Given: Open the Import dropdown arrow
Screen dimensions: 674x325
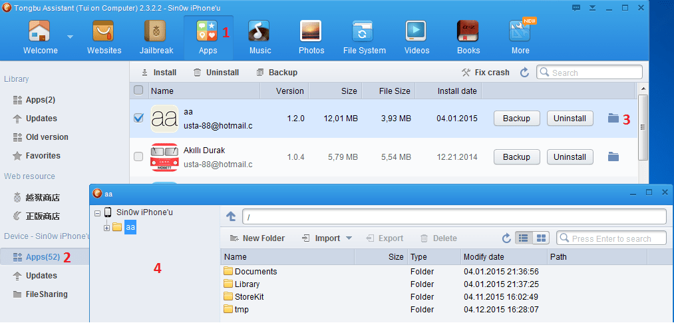Looking at the screenshot, I should 349,238.
